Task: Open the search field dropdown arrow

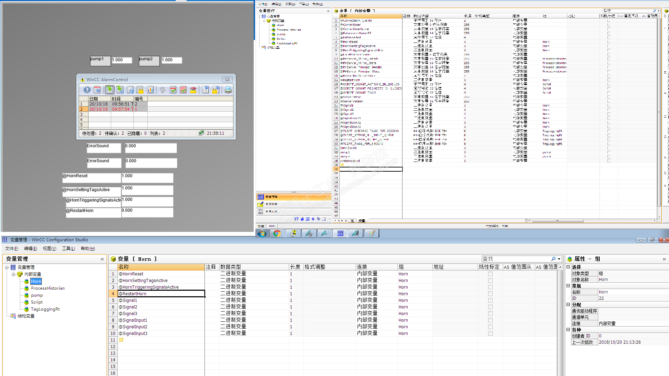Action: click(x=559, y=259)
